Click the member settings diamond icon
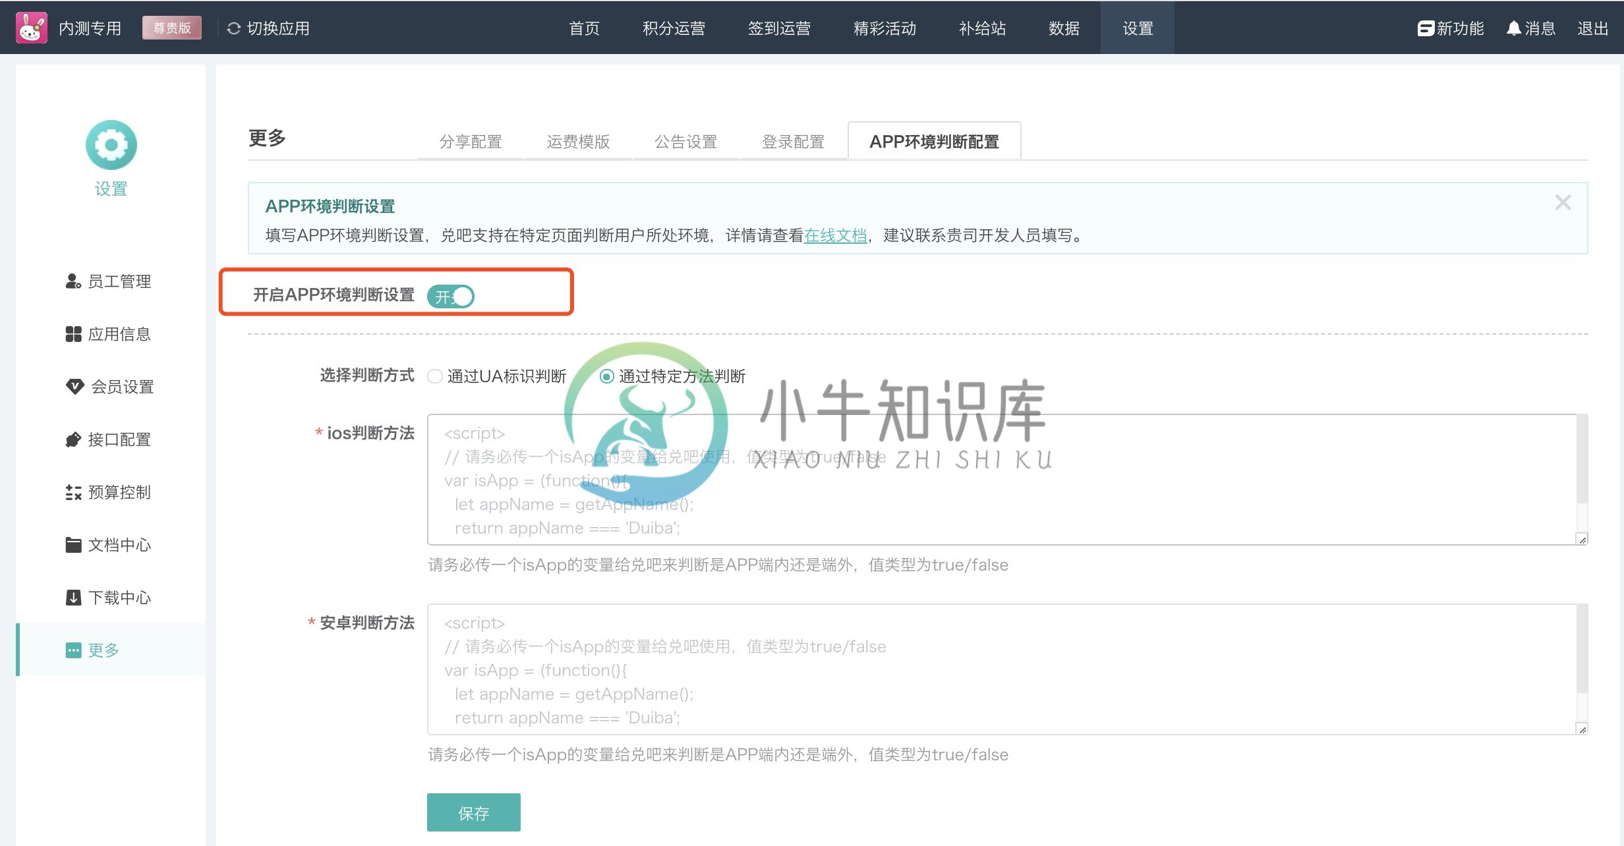 pos(74,387)
